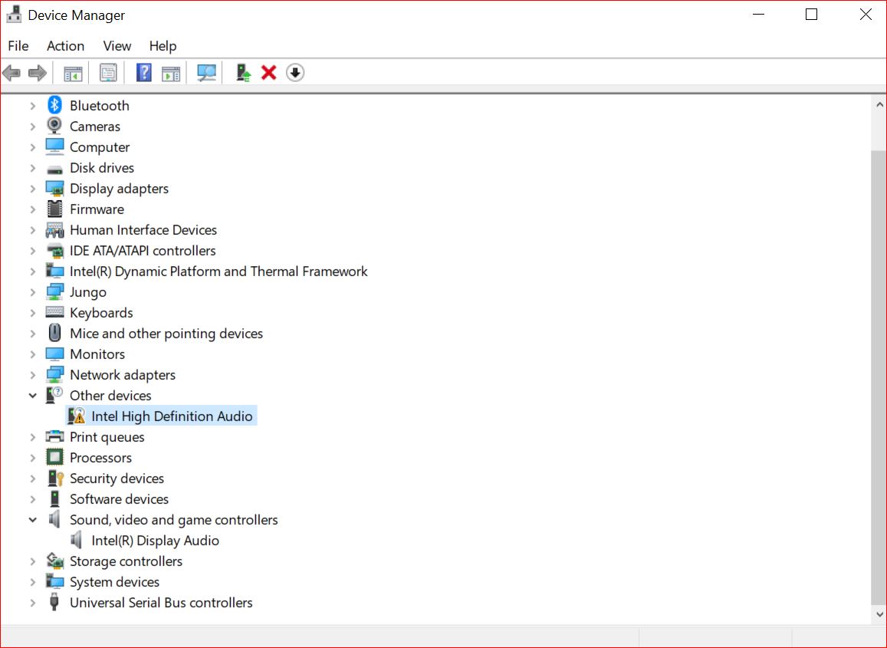Expand the System devices node

pos(33,582)
